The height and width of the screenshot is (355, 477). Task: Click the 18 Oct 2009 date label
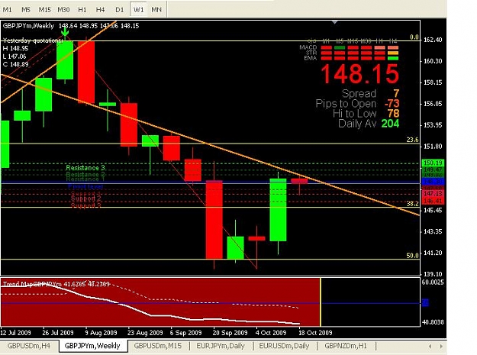[x=315, y=333]
